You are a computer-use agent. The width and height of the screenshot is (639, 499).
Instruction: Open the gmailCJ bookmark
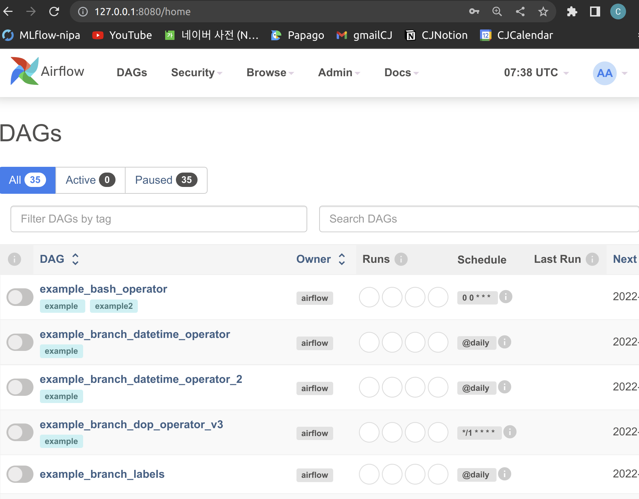click(x=364, y=35)
